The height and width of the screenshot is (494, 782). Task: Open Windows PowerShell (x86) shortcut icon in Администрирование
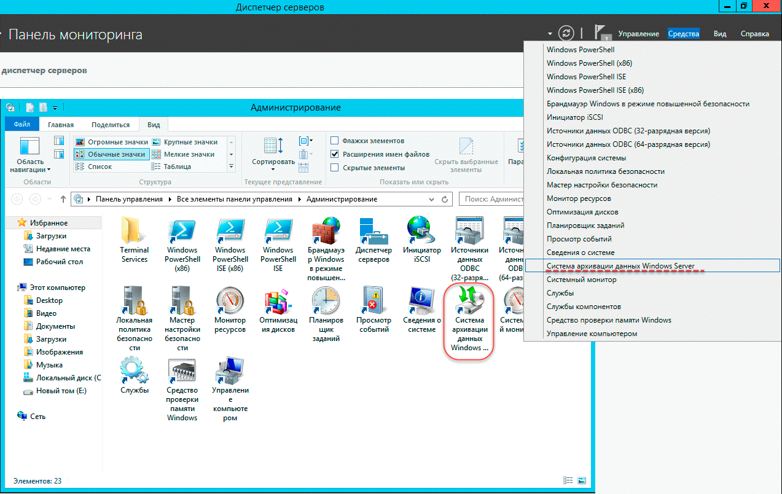coord(182,230)
